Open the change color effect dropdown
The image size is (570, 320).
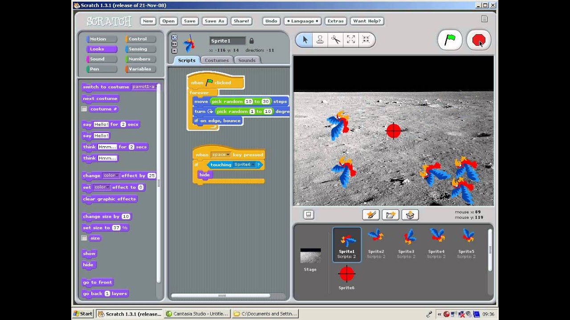coord(111,176)
